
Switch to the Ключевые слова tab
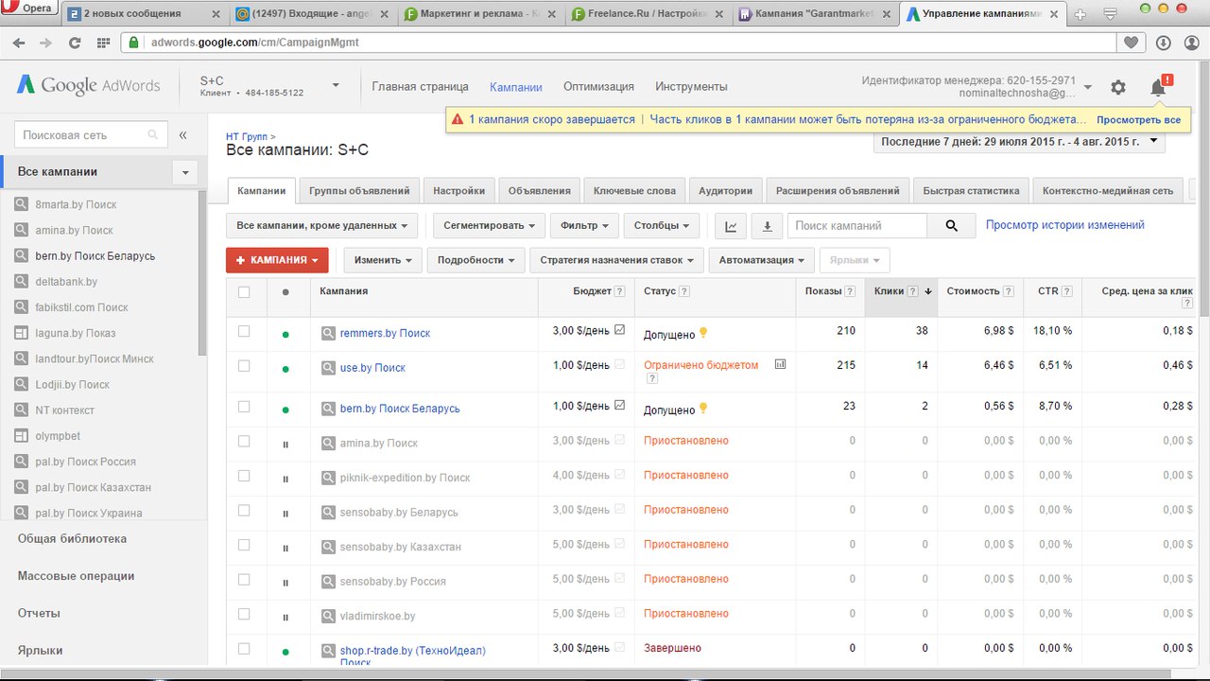pos(634,190)
